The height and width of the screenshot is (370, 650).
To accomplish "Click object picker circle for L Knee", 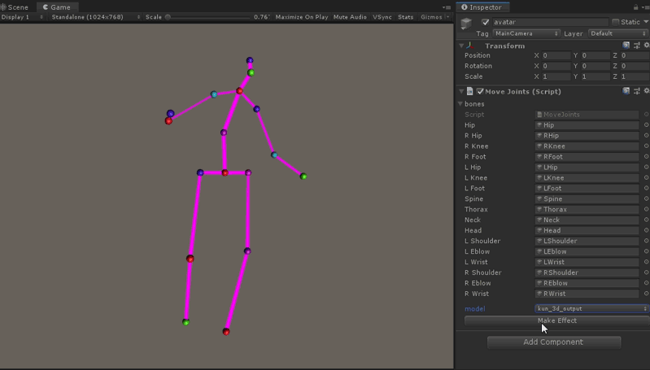I will coord(646,177).
